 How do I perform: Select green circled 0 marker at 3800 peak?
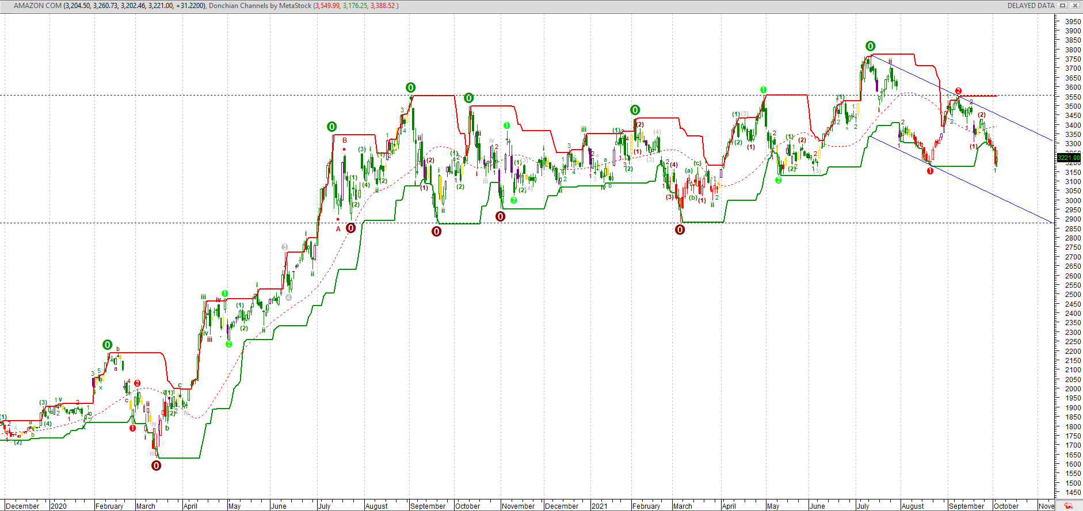coord(871,46)
